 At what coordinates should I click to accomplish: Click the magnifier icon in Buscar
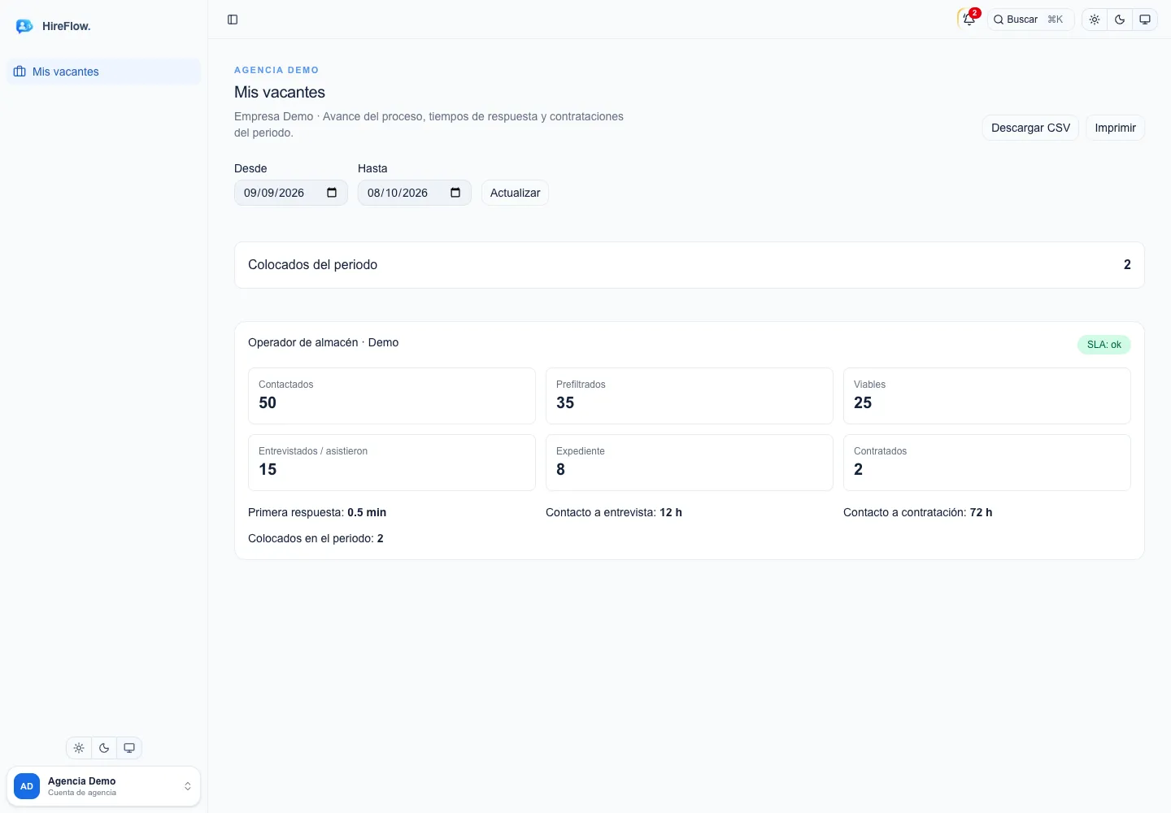[x=999, y=20]
